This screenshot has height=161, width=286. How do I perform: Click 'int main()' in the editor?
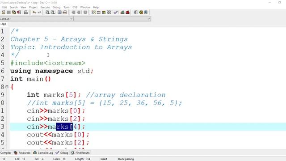coord(30,79)
